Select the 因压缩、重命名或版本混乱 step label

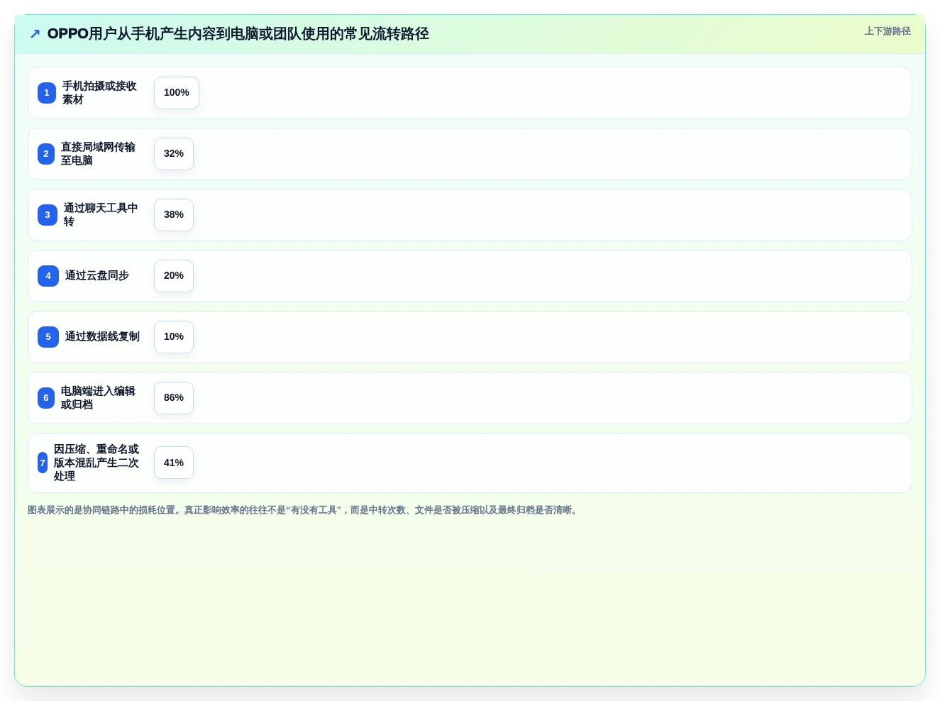click(96, 463)
